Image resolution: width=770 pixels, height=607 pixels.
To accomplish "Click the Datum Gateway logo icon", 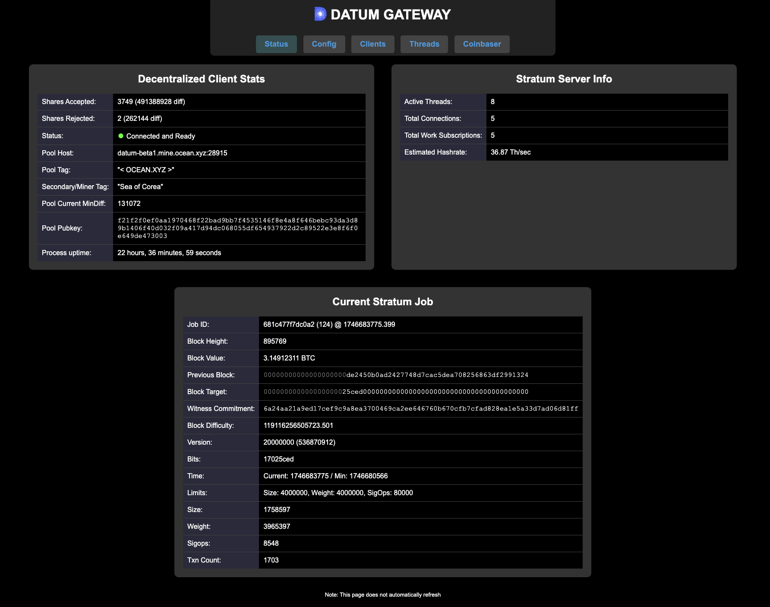I will point(320,14).
